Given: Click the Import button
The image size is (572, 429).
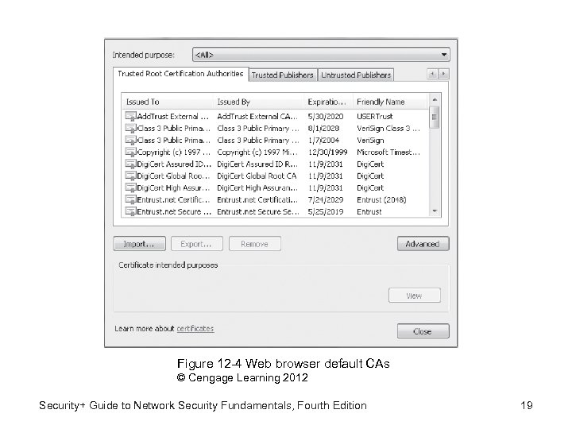Looking at the screenshot, I should [x=139, y=244].
